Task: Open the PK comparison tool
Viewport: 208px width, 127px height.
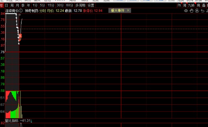Action: [x=179, y=5]
